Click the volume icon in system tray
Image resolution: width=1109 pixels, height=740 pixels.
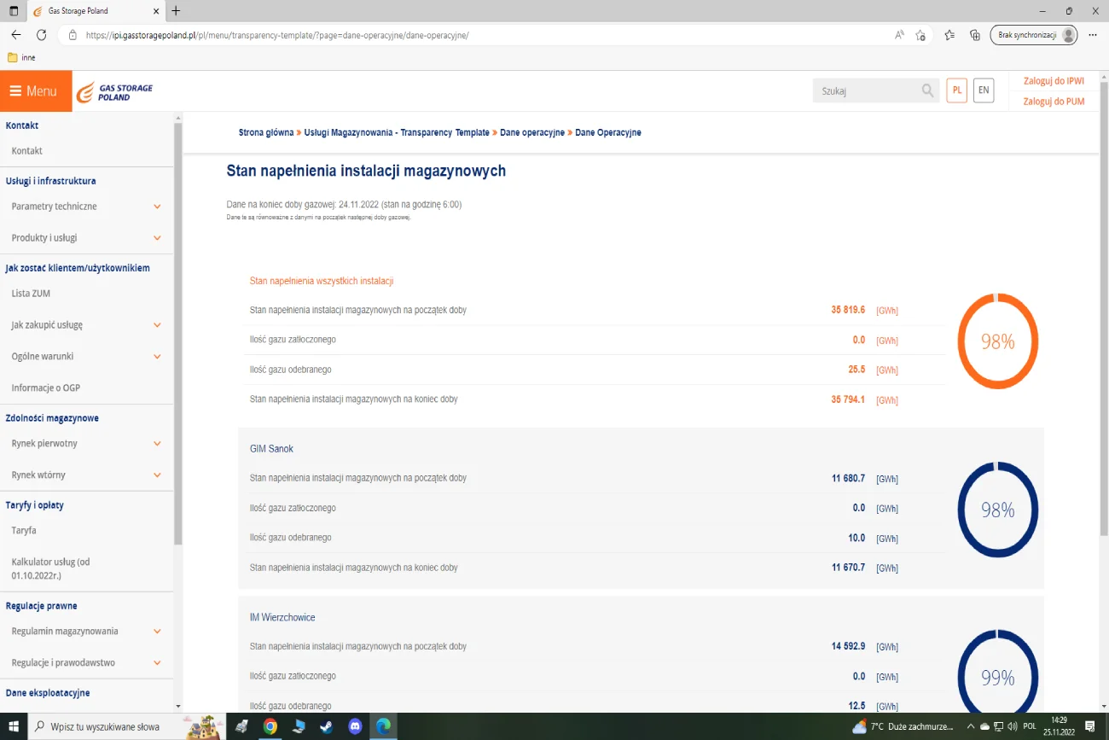click(1013, 726)
